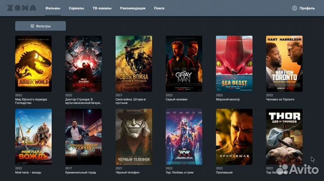Open the Jurassic World poster
The image size is (324, 181).
[33, 64]
